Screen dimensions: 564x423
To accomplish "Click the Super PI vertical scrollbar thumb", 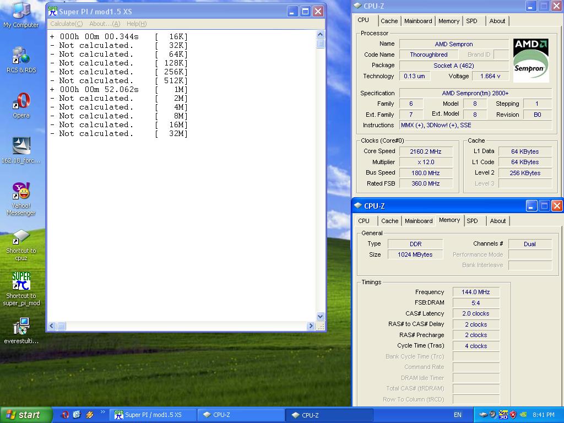I will pyautogui.click(x=320, y=44).
